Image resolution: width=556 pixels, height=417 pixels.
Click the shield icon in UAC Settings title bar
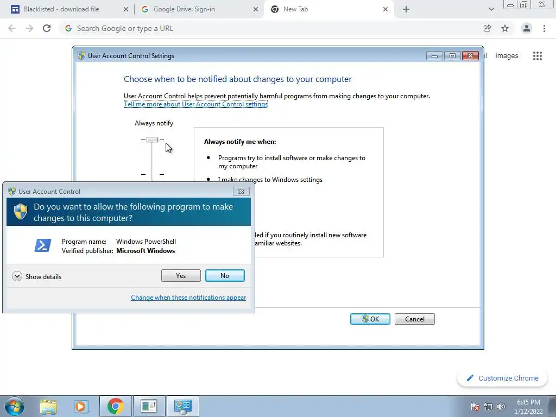(x=81, y=56)
